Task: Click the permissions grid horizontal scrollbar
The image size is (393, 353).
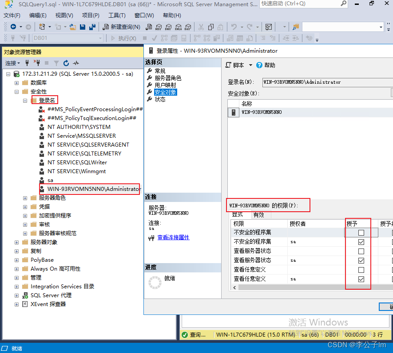Action: [x=315, y=287]
